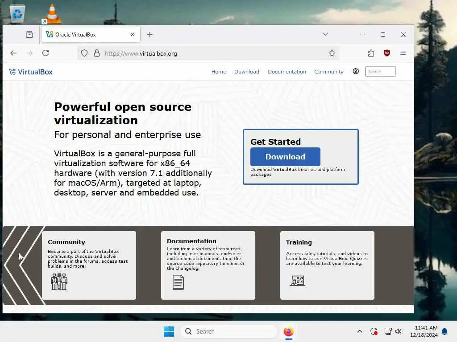The width and height of the screenshot is (457, 342).
Task: Open the uBlock Origin extension icon
Action: pos(387,53)
